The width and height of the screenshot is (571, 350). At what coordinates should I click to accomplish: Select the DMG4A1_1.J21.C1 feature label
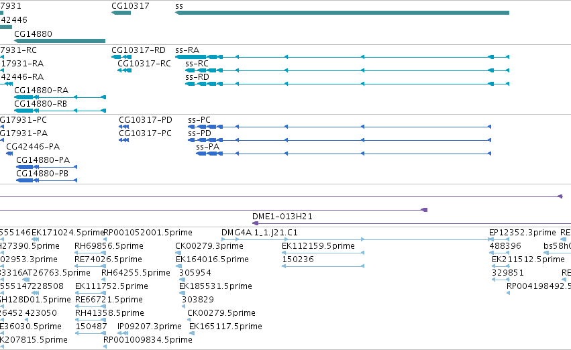click(x=259, y=233)
